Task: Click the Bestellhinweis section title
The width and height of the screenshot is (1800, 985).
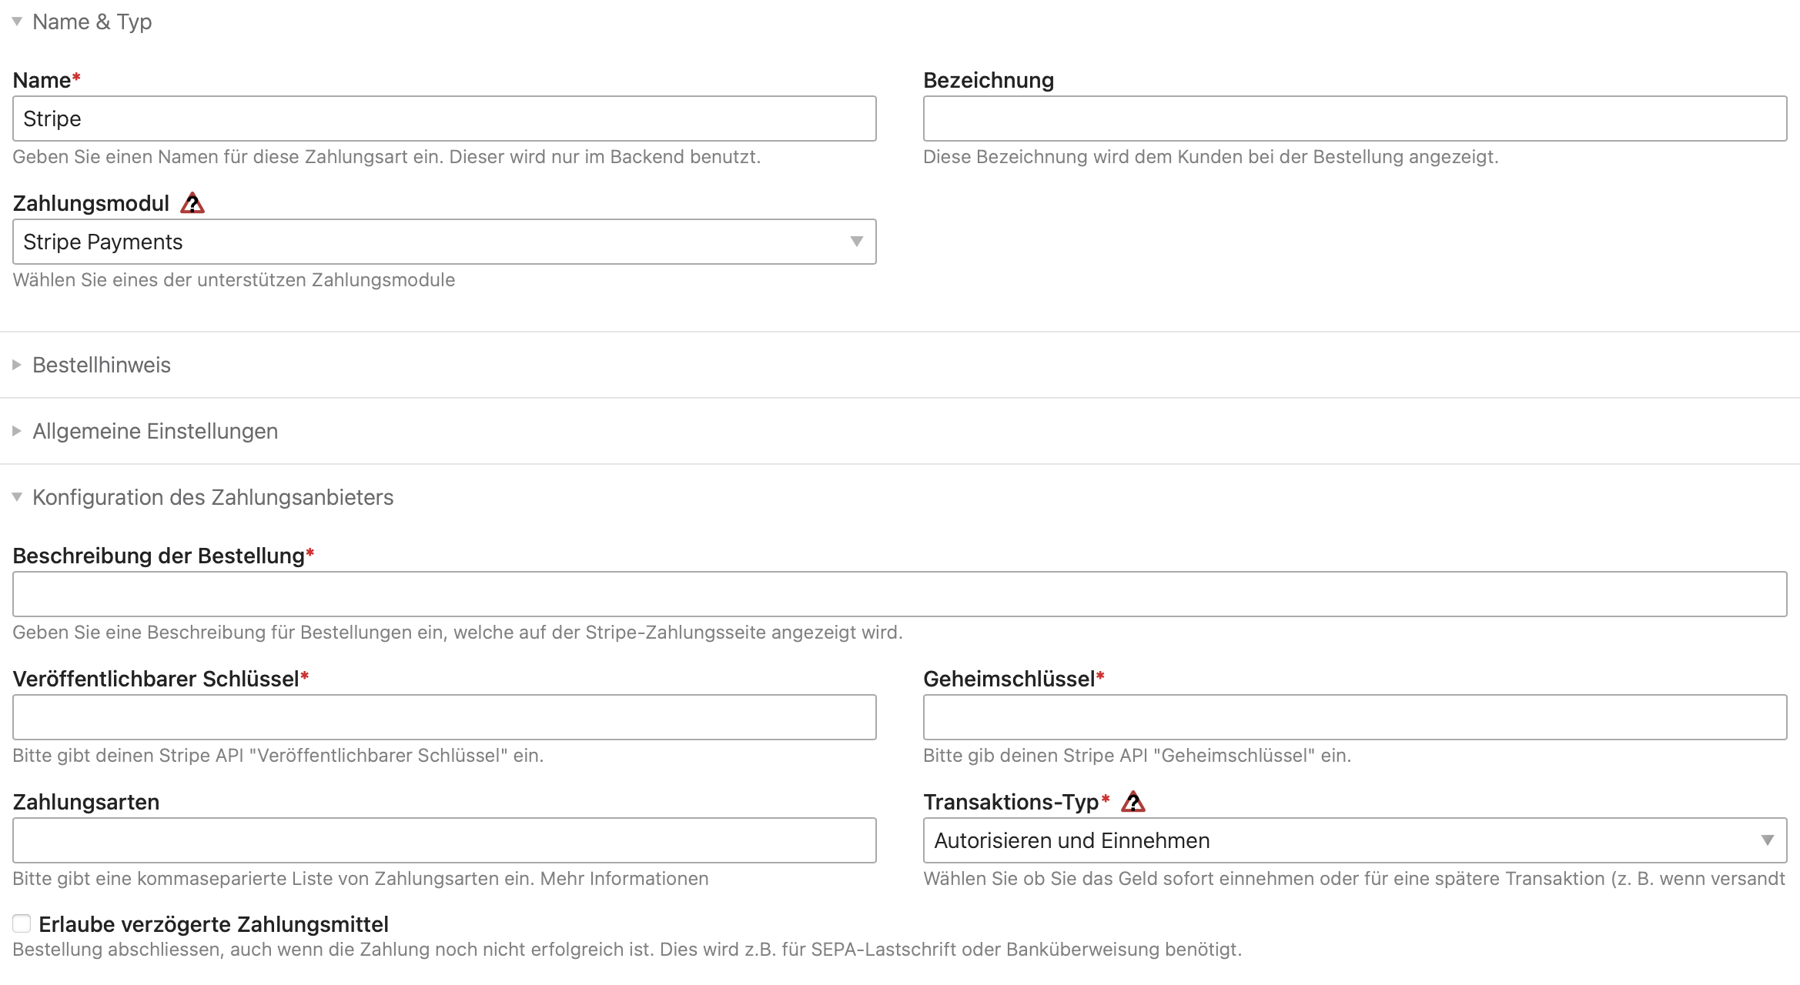Action: tap(102, 365)
